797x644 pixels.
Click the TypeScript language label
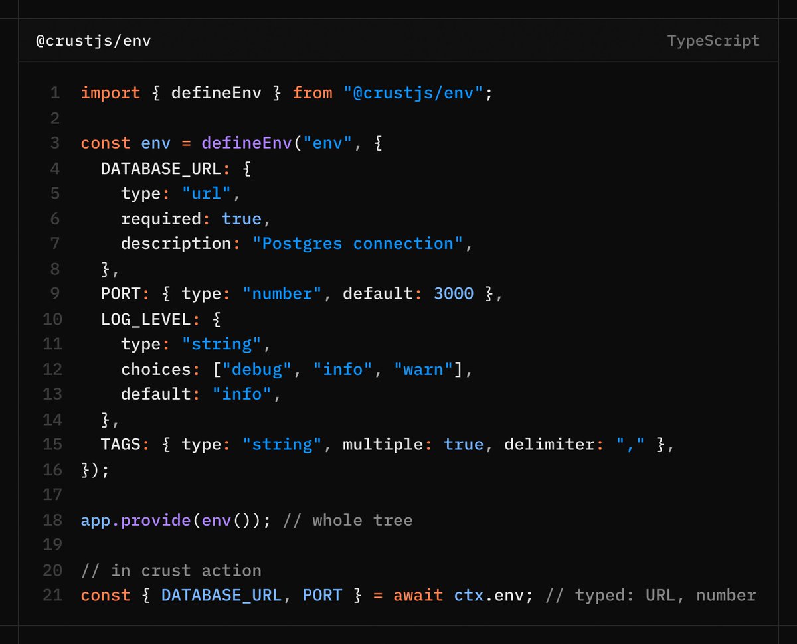click(713, 40)
